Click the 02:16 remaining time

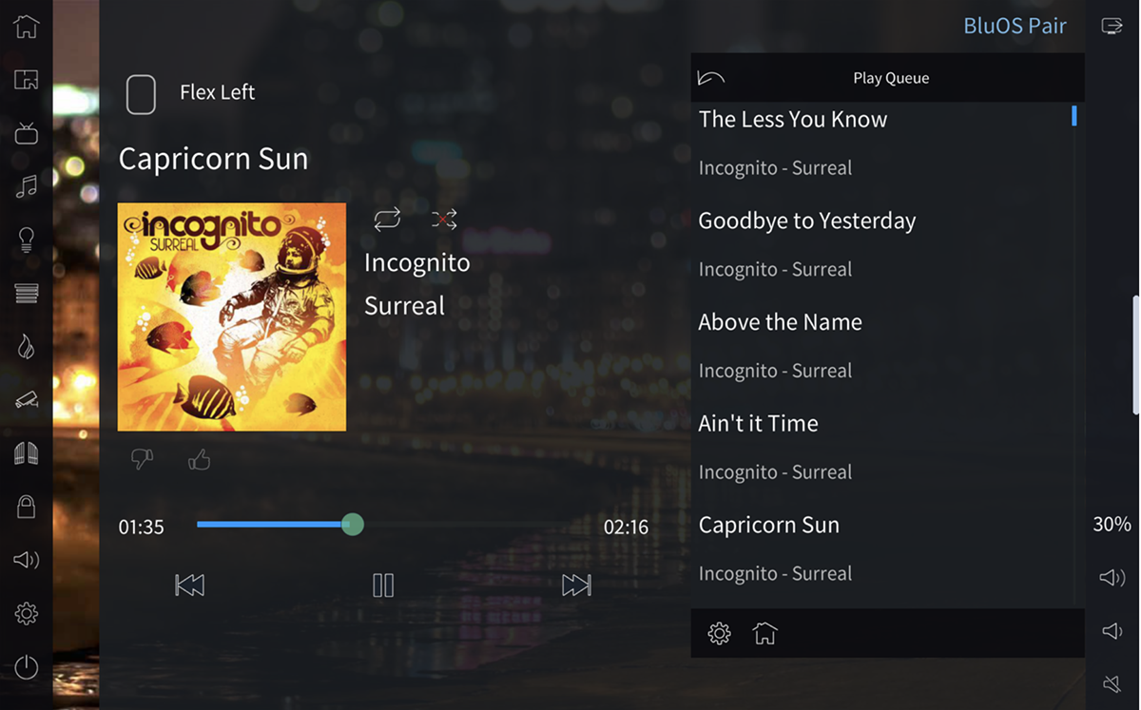(627, 527)
